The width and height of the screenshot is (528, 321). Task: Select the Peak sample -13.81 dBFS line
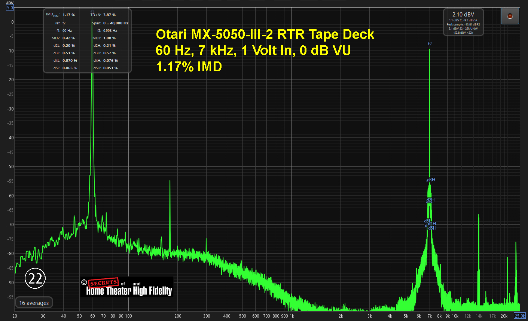pos(463,24)
